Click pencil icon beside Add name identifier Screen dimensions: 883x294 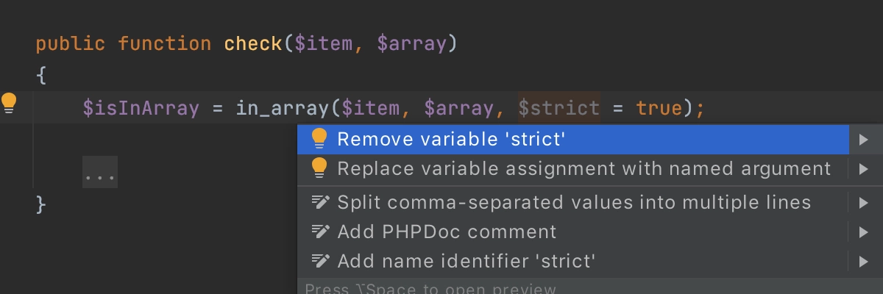click(x=320, y=261)
